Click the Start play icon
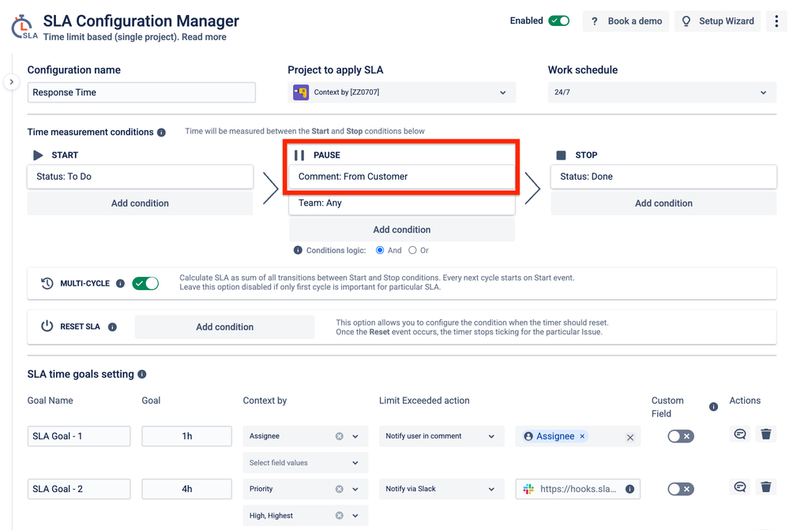The image size is (789, 530). click(x=38, y=155)
